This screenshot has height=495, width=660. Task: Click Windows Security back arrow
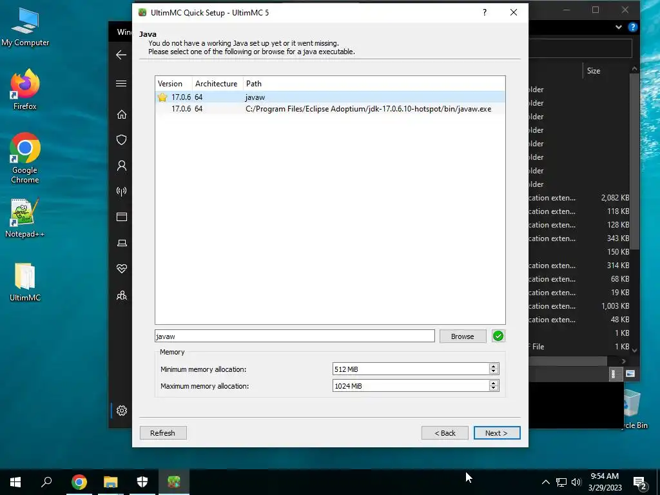[121, 55]
